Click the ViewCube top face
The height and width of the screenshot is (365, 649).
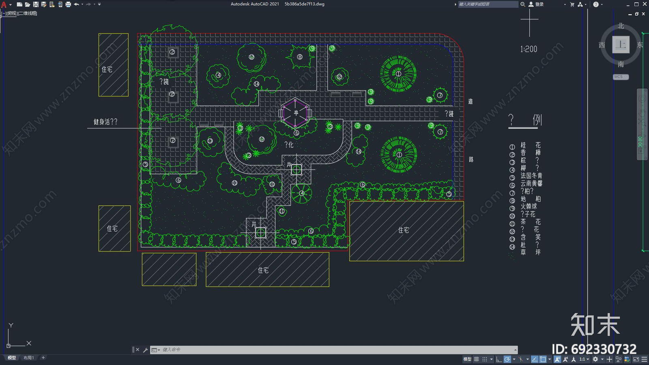tap(621, 45)
